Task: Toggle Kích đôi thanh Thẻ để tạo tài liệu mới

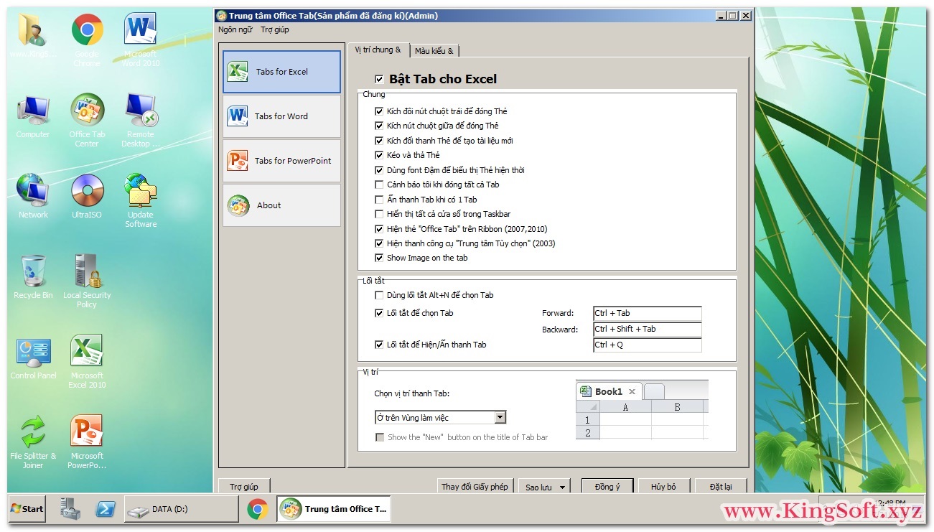Action: tap(379, 141)
